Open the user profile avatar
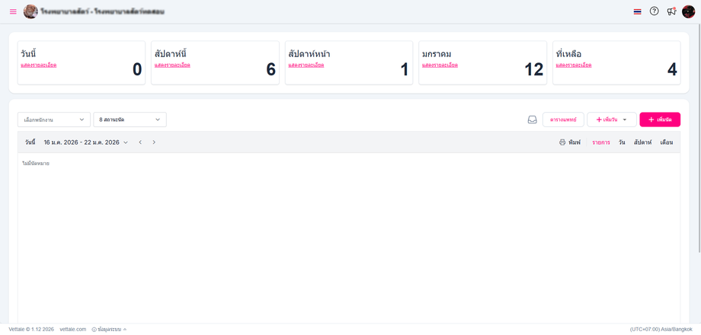The width and height of the screenshot is (701, 335). click(689, 11)
